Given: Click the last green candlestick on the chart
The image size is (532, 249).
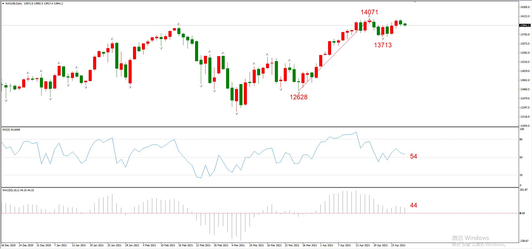Looking at the screenshot, I should (x=405, y=24).
